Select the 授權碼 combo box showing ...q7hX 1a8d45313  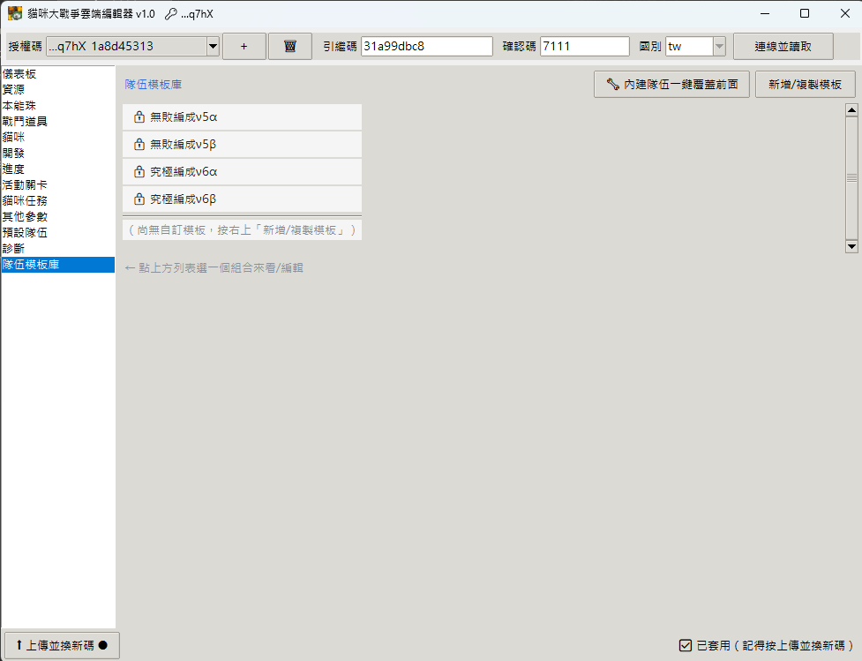tap(132, 46)
